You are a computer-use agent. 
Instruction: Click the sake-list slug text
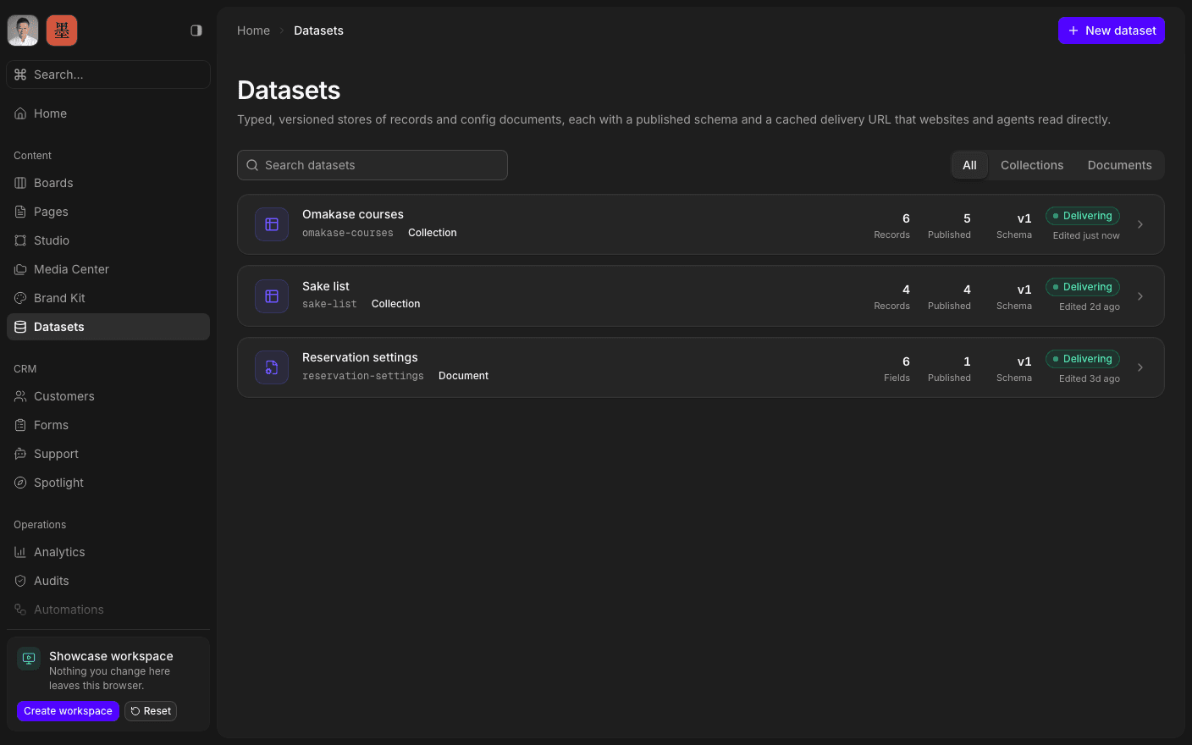click(x=329, y=304)
